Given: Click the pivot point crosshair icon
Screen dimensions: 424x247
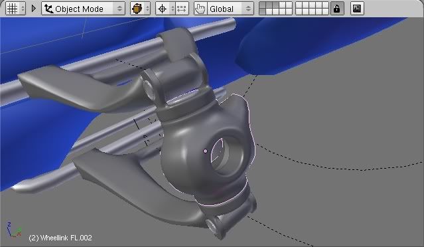Looking at the screenshot, I should [162, 9].
